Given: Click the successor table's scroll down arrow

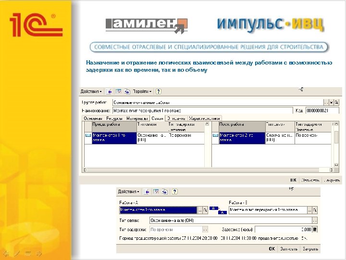Looking at the screenshot, I should click(x=336, y=165).
